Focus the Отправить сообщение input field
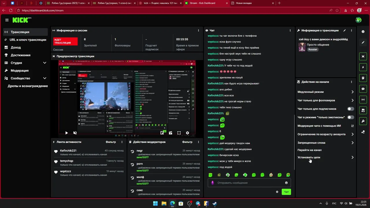The width and height of the screenshot is (370, 208). tap(249, 183)
